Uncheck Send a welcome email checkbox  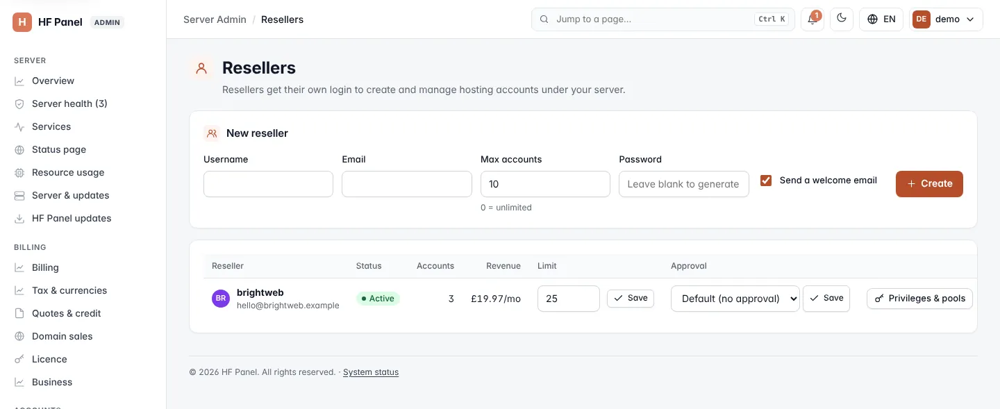[x=766, y=181]
